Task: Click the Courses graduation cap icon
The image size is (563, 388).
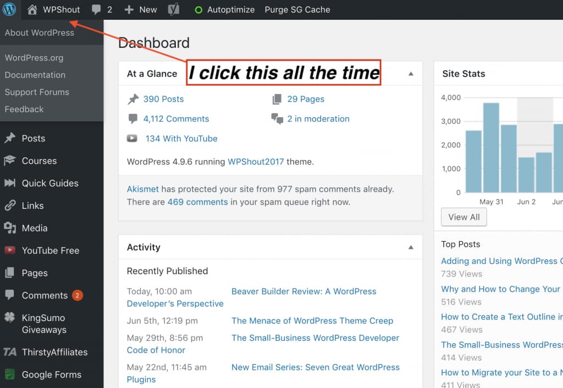Action: (x=10, y=161)
